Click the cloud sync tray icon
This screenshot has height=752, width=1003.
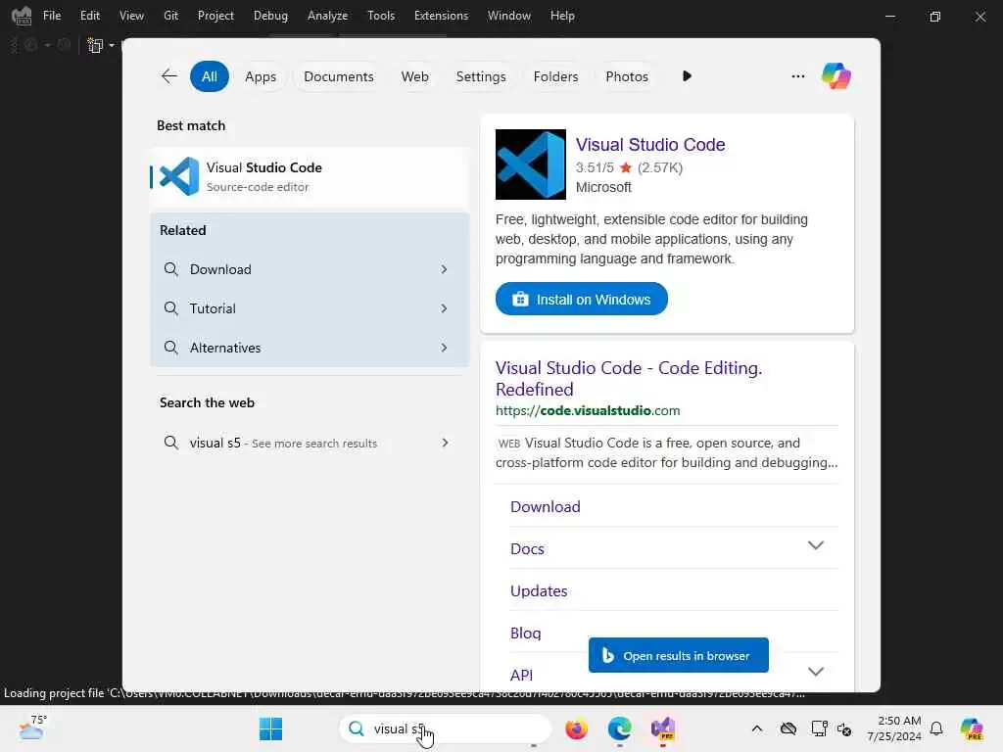click(788, 728)
